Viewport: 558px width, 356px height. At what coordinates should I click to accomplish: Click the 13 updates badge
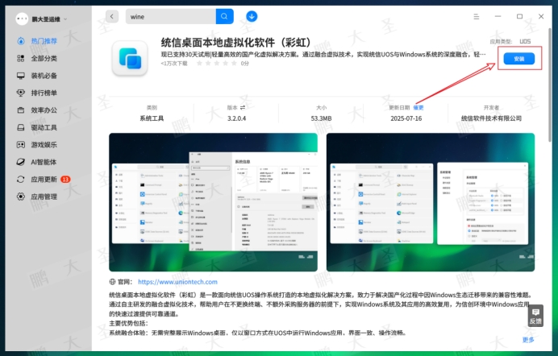pyautogui.click(x=65, y=180)
